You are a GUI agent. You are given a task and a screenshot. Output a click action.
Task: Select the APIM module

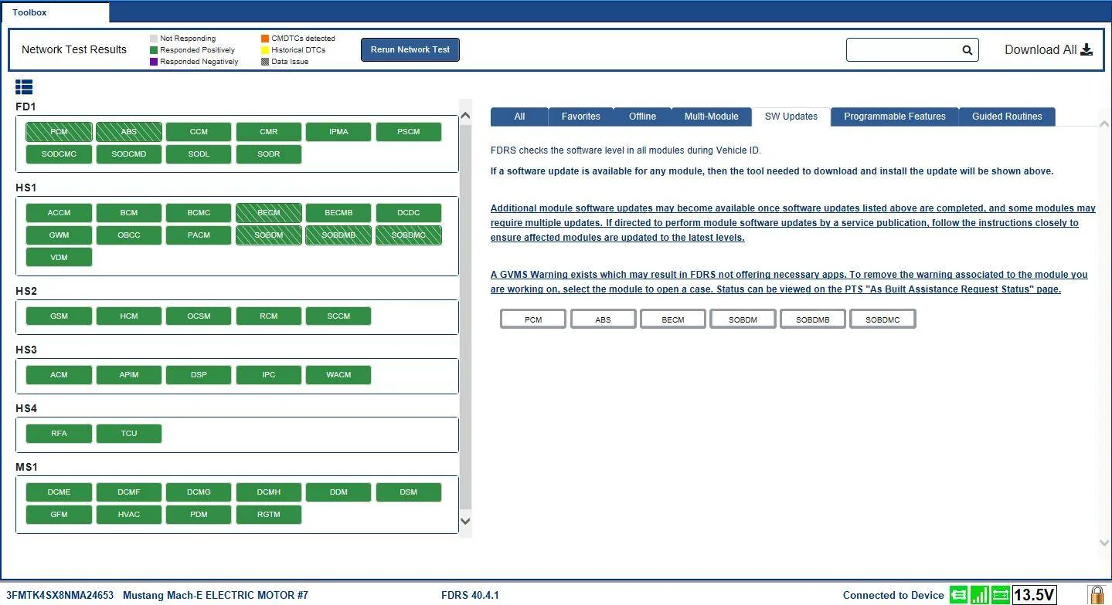coord(129,375)
